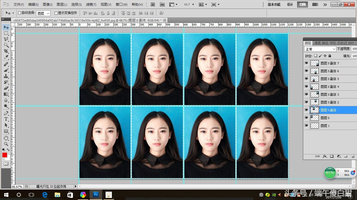Switch to the 通道 panel tab
357x200 pixels.
(x=317, y=43)
